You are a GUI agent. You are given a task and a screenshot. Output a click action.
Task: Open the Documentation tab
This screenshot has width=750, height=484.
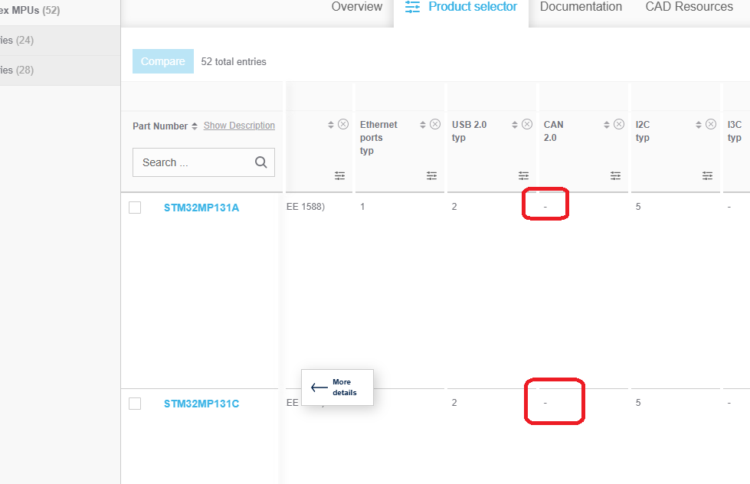(x=581, y=7)
